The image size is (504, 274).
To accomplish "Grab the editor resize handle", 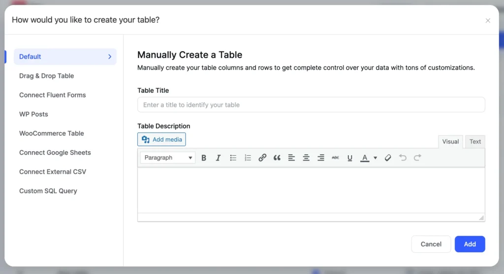I will (x=481, y=218).
